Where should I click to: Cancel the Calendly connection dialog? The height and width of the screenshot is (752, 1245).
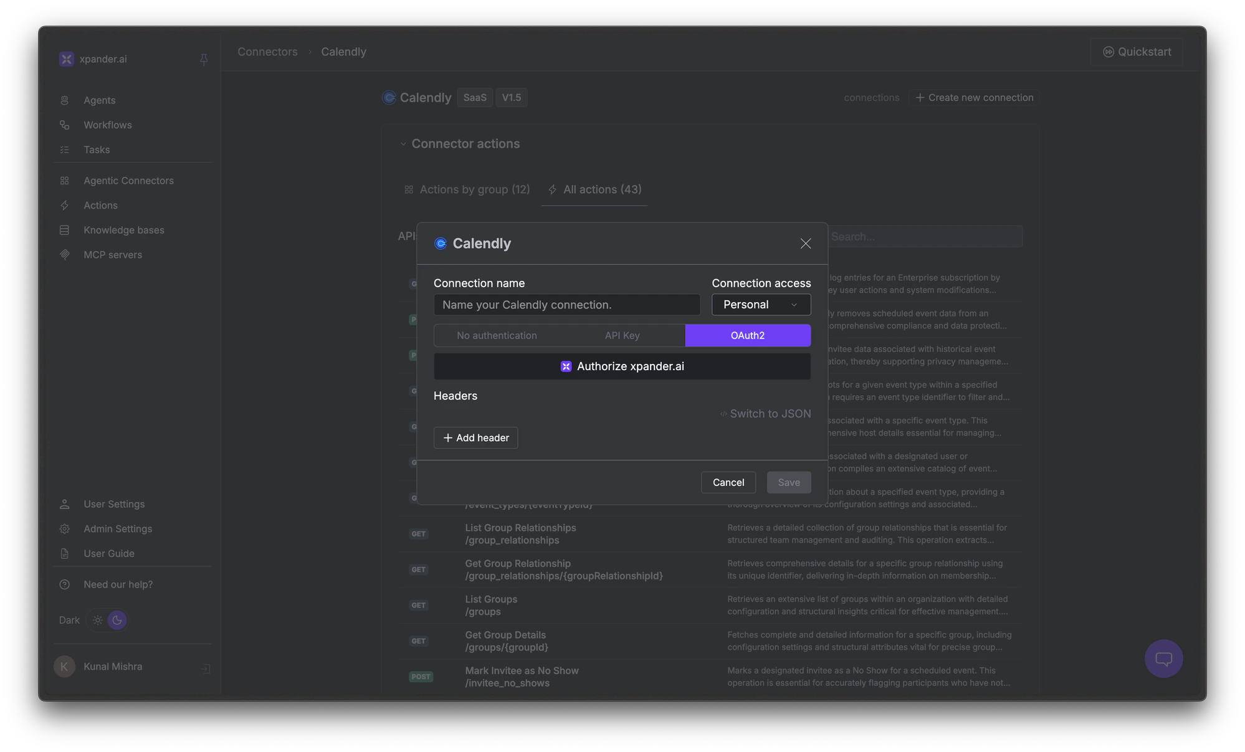(728, 482)
